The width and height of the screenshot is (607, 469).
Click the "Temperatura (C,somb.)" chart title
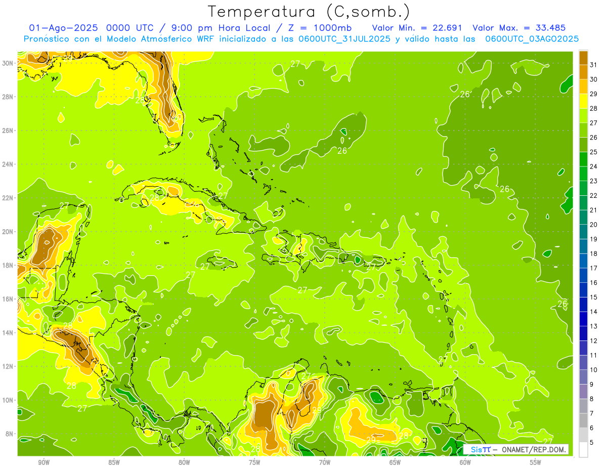(x=308, y=12)
